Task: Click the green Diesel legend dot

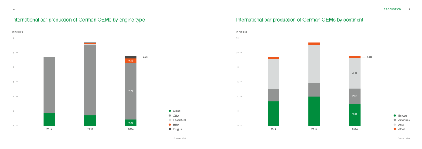Action: [x=170, y=111]
